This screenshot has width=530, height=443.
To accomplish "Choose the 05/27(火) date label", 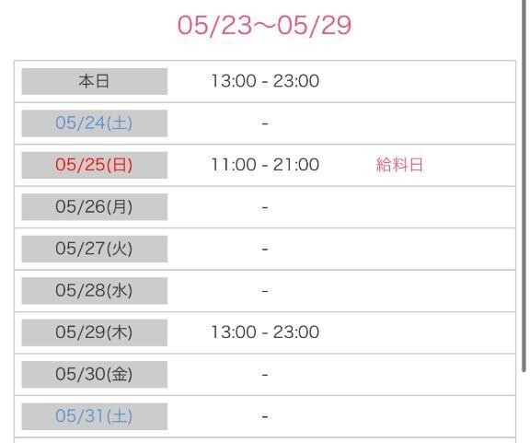I will 94,249.
